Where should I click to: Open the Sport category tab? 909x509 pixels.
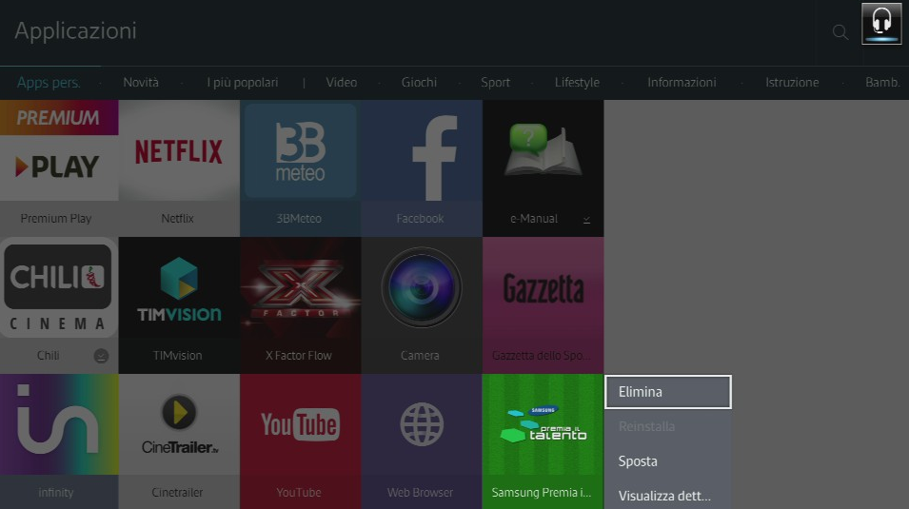tap(495, 83)
